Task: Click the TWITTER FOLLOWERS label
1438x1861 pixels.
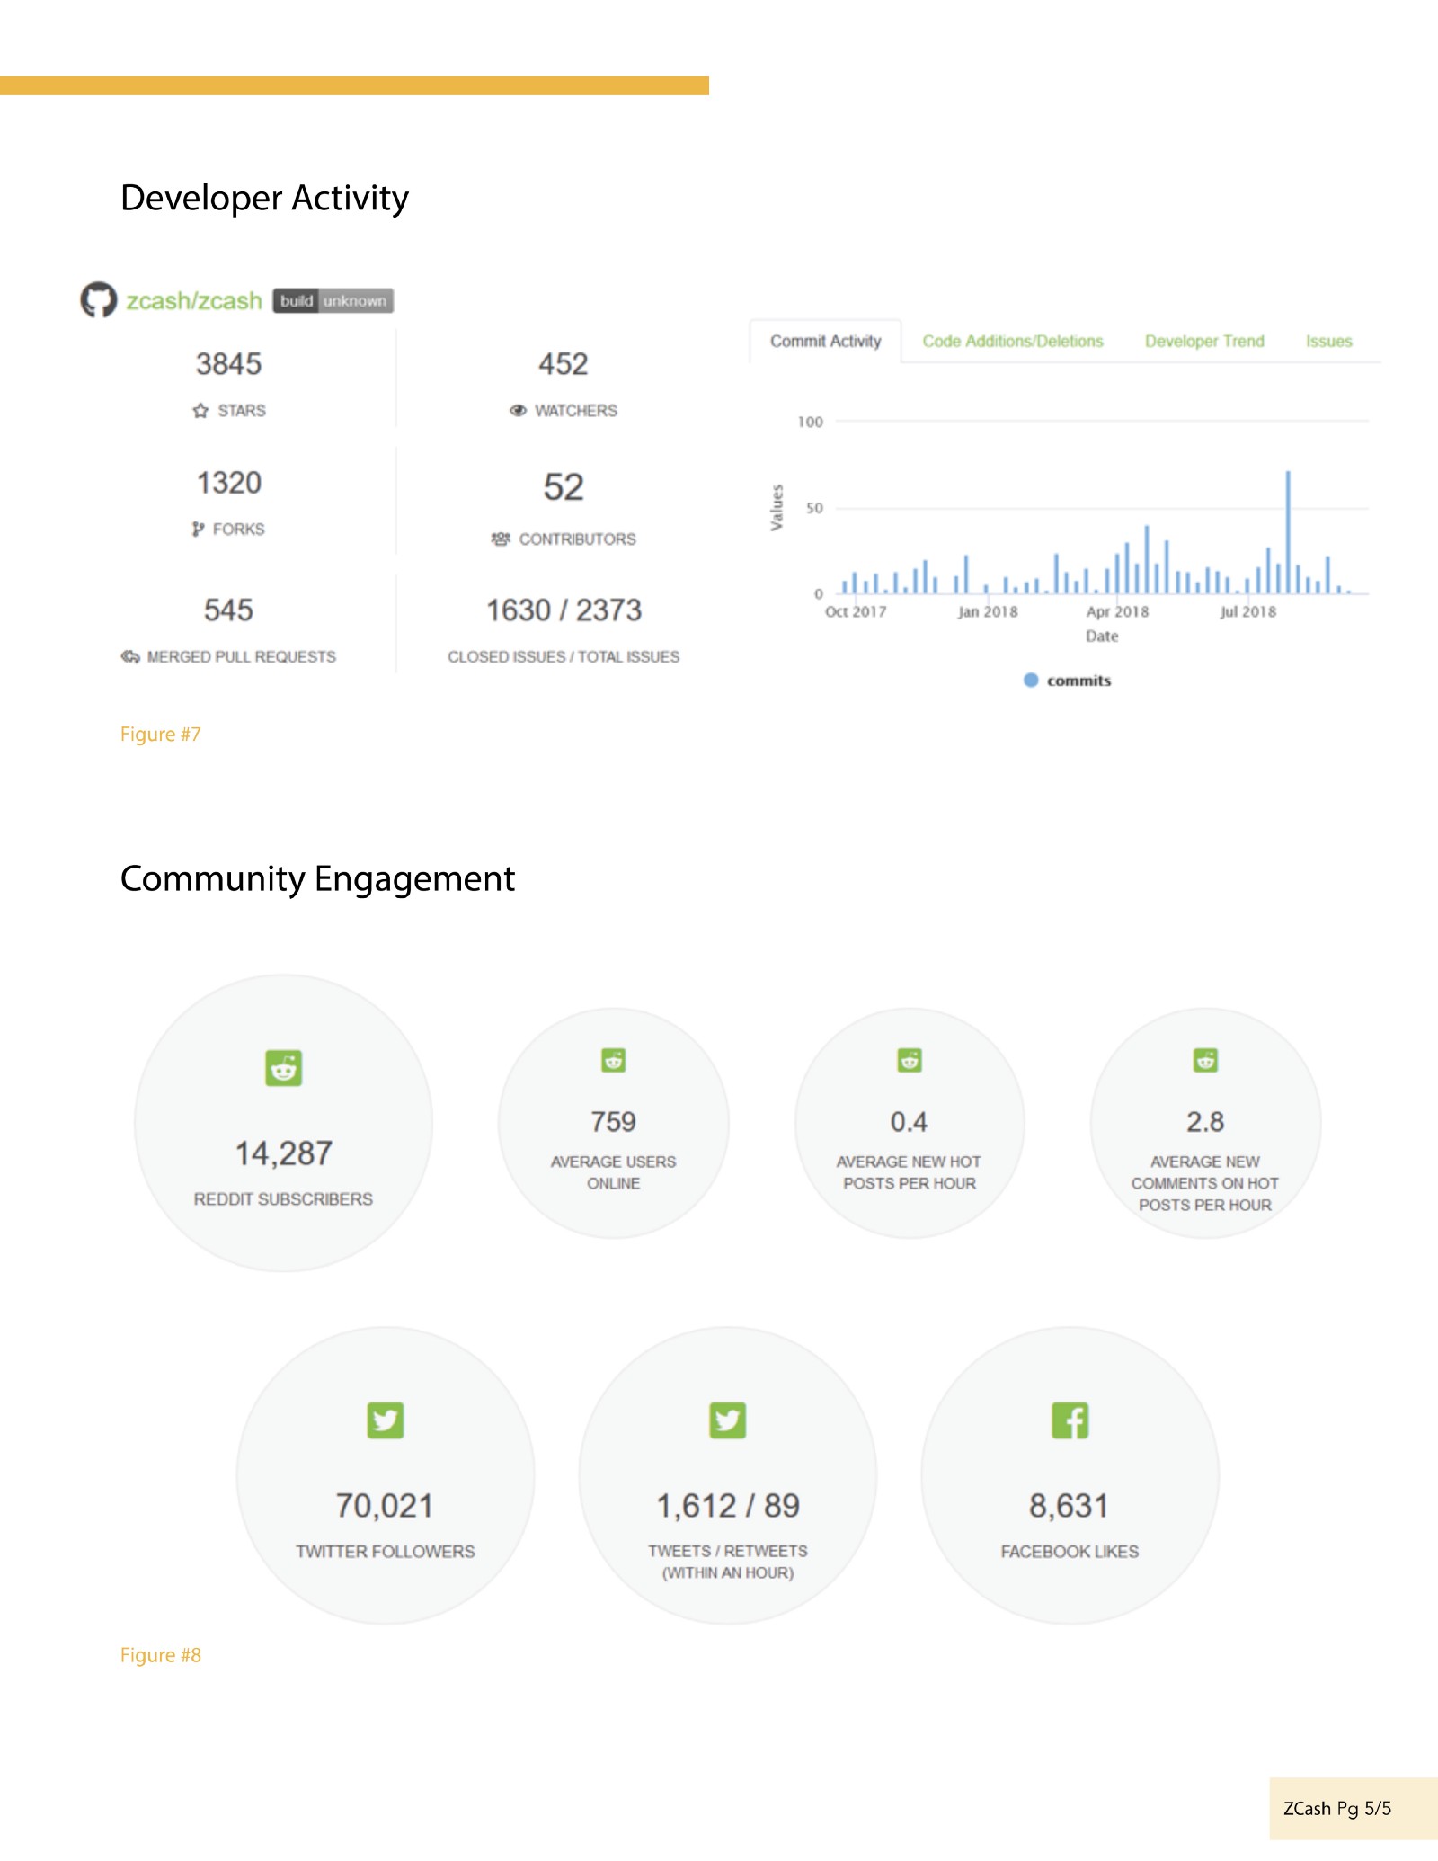Action: 386,1552
